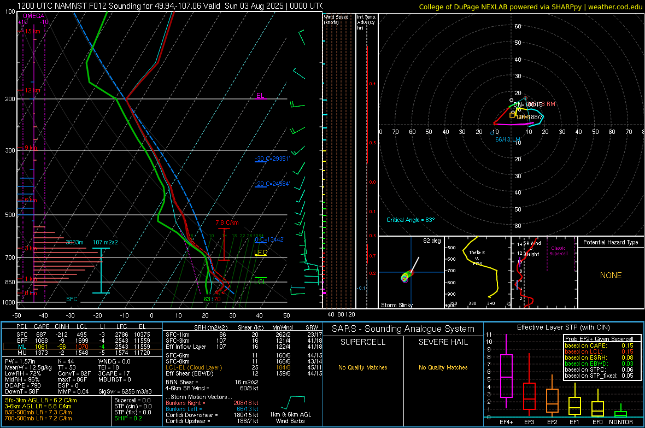Click the Bunkers Right = 208/18 kt line
The height and width of the screenshot is (428, 645).
click(x=212, y=403)
